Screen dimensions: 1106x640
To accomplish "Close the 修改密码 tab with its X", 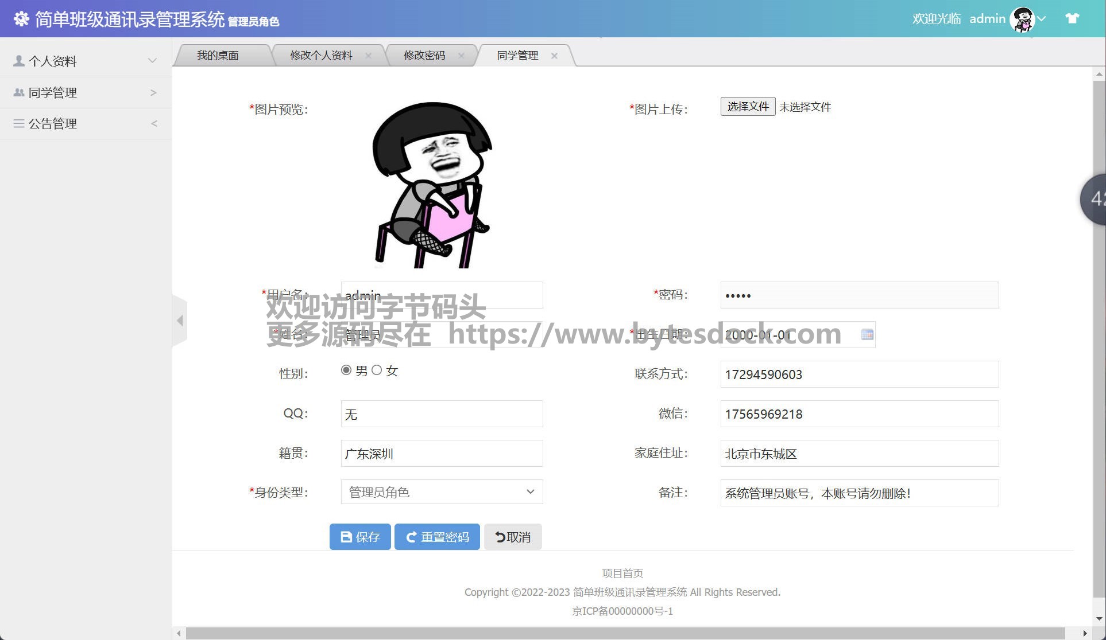I will pos(461,56).
